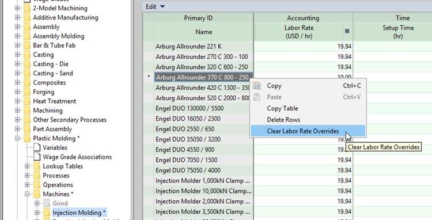Screen dimensions: 432x220
Task: Click the grayed Grind folder icon
Action: click(x=47, y=203)
